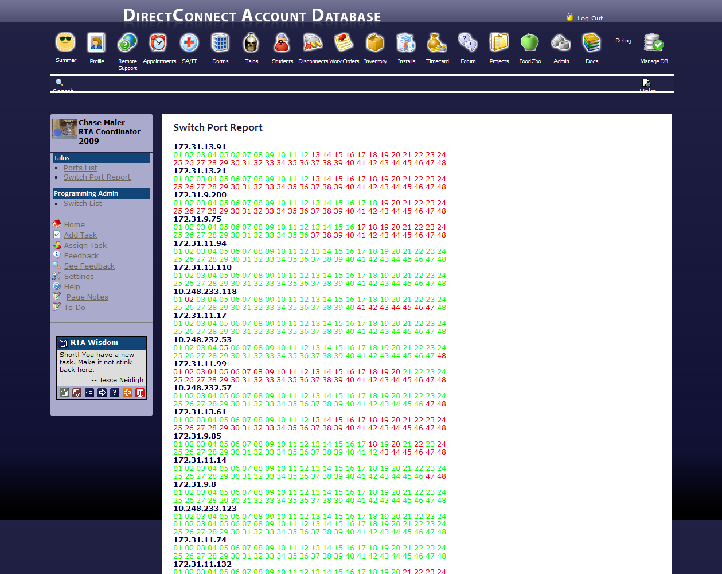Select switch address 172.31.11.99

point(200,364)
